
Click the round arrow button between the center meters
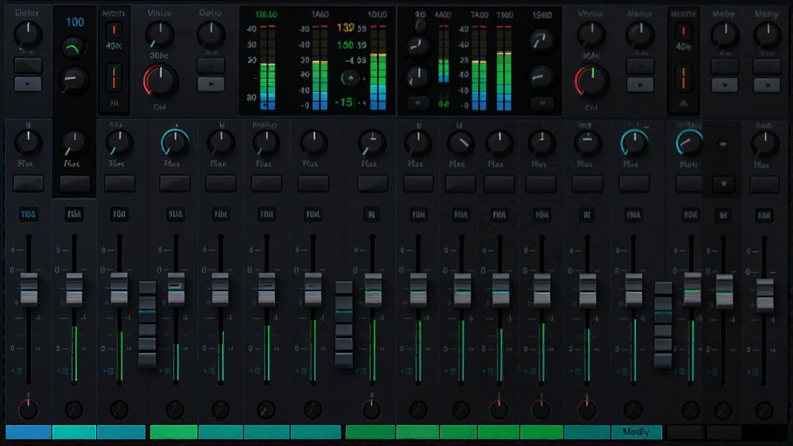point(350,78)
